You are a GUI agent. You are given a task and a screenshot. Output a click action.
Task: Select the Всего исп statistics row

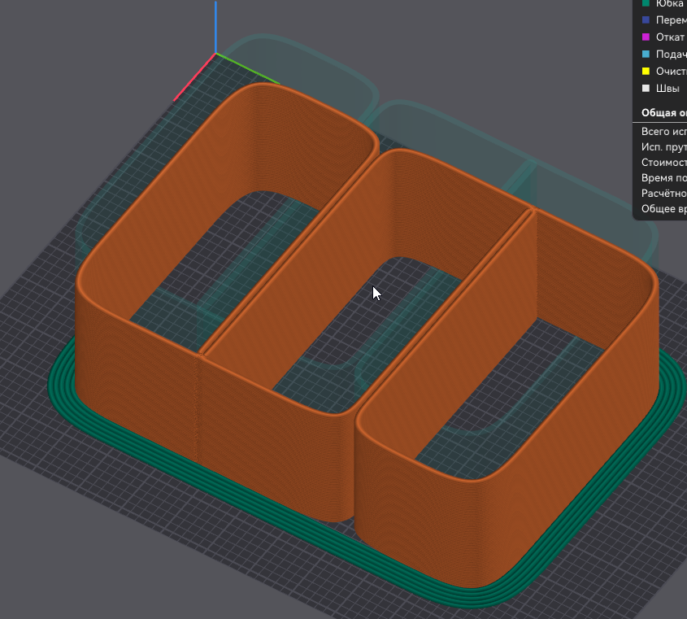pos(663,131)
